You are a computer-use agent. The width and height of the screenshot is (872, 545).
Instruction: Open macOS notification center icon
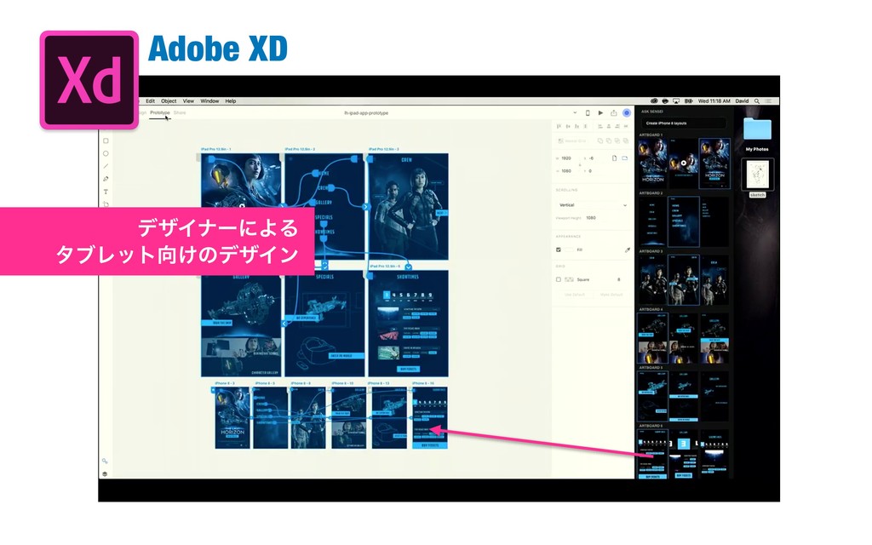(x=769, y=101)
